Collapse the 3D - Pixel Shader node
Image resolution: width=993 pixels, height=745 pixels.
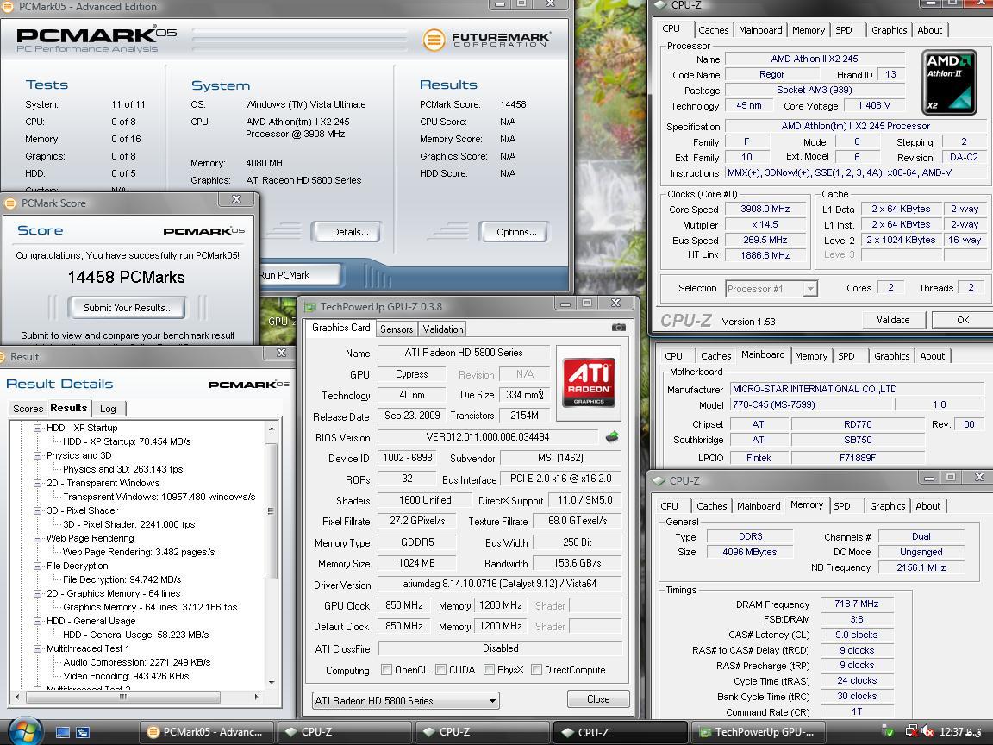[37, 510]
